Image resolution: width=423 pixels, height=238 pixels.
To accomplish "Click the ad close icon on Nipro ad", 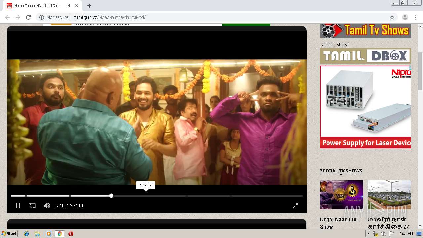I will pyautogui.click(x=410, y=68).
